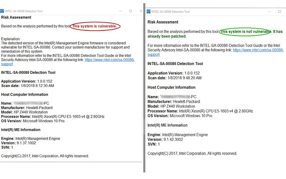286x179 pixels.
Task: Click 'Intel(R) ME Information' heading in the left window
Action: coord(21,130)
